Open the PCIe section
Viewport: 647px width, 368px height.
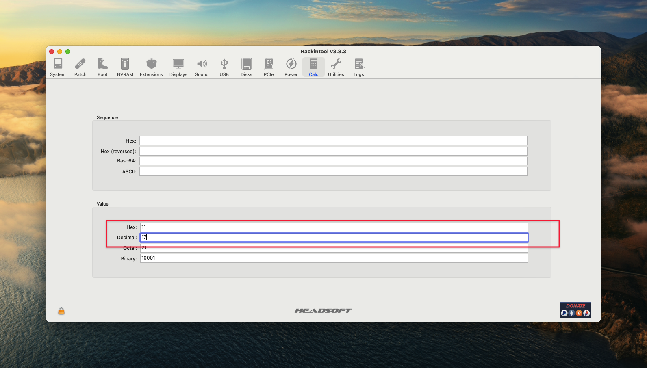click(x=269, y=67)
